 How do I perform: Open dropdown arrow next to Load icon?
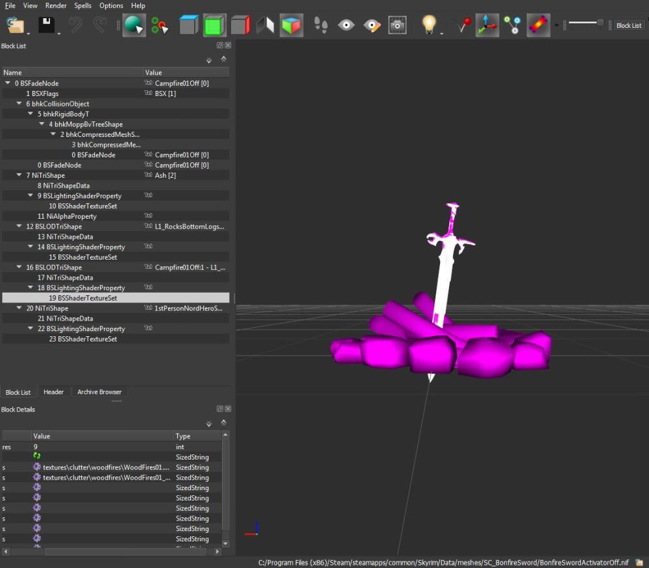click(29, 34)
